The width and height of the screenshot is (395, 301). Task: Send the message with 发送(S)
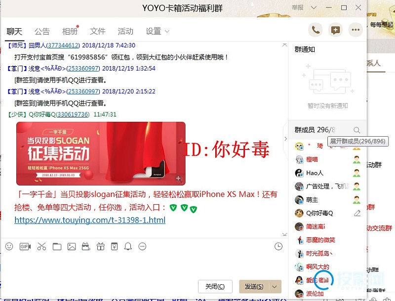254,287
